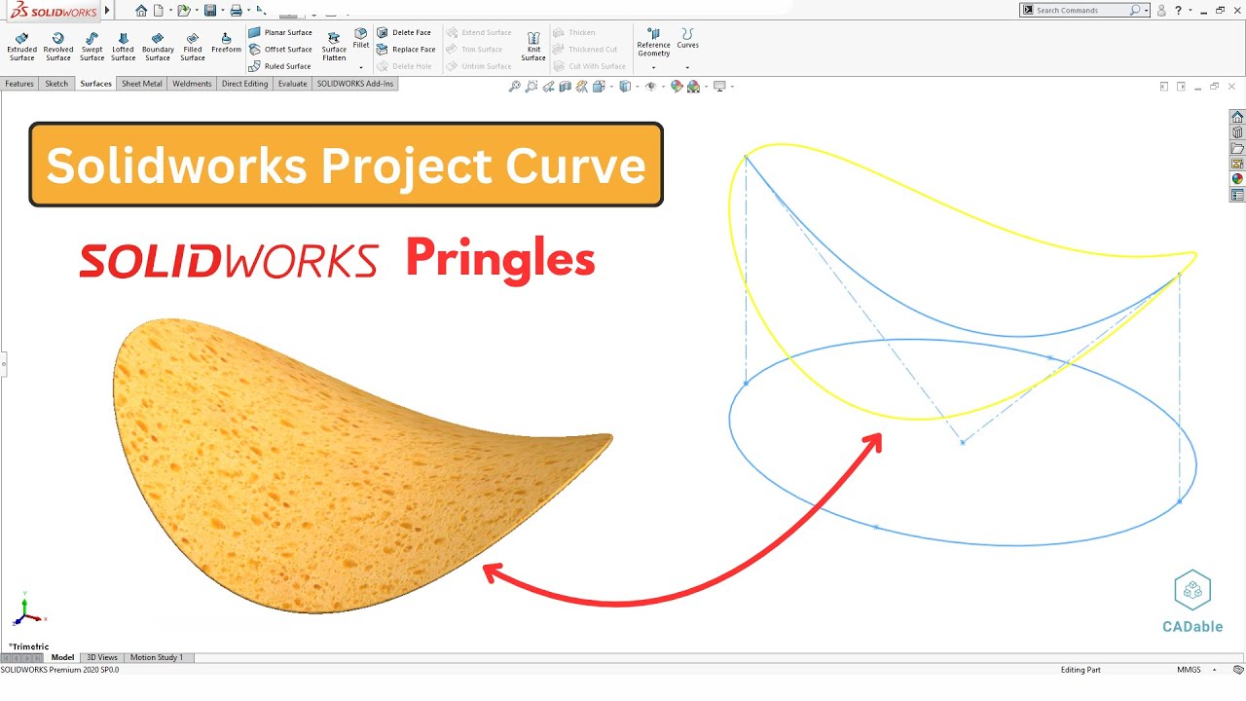1246x701 pixels.
Task: Open View Settings monitor icon
Action: pyautogui.click(x=719, y=87)
